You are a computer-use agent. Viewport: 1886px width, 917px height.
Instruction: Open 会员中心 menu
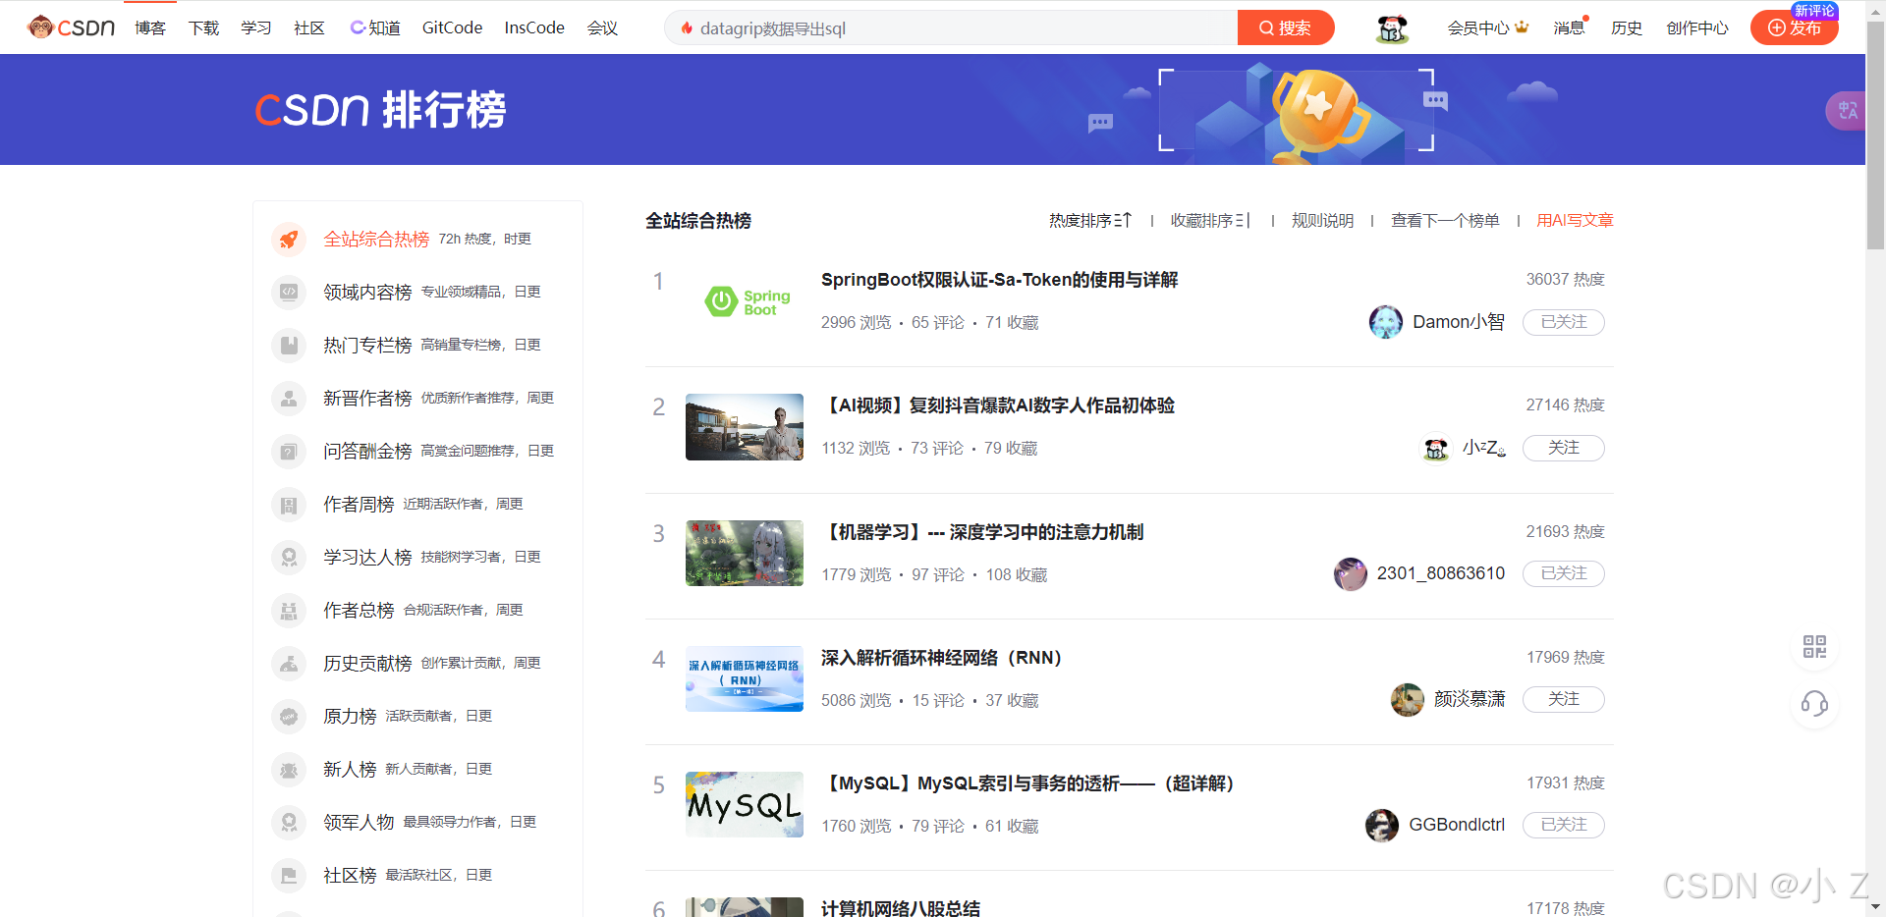point(1487,28)
